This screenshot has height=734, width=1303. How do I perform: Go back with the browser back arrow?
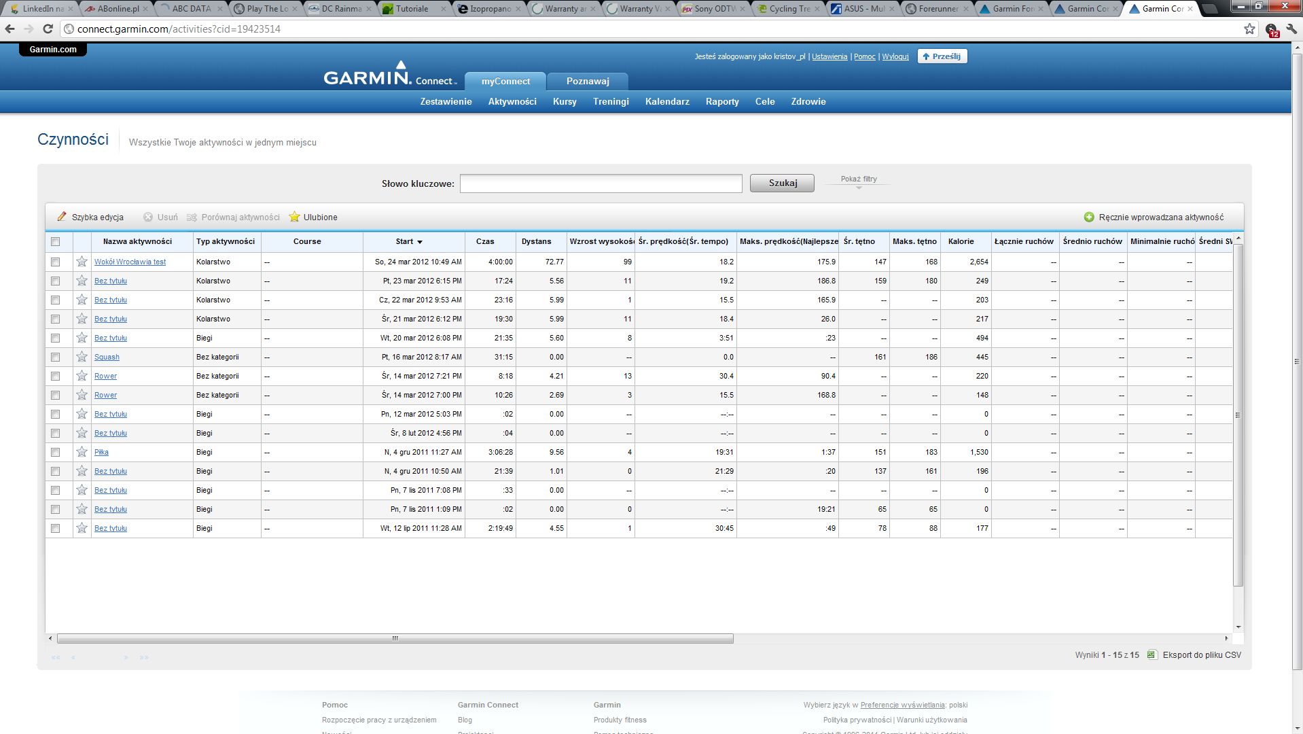pos(10,29)
